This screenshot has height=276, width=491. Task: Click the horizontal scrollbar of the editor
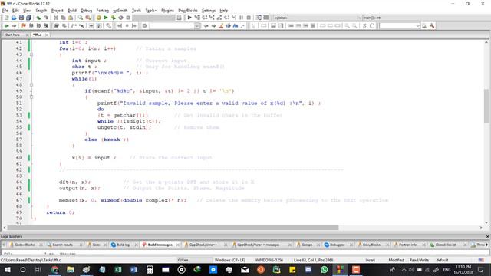click(x=173, y=228)
